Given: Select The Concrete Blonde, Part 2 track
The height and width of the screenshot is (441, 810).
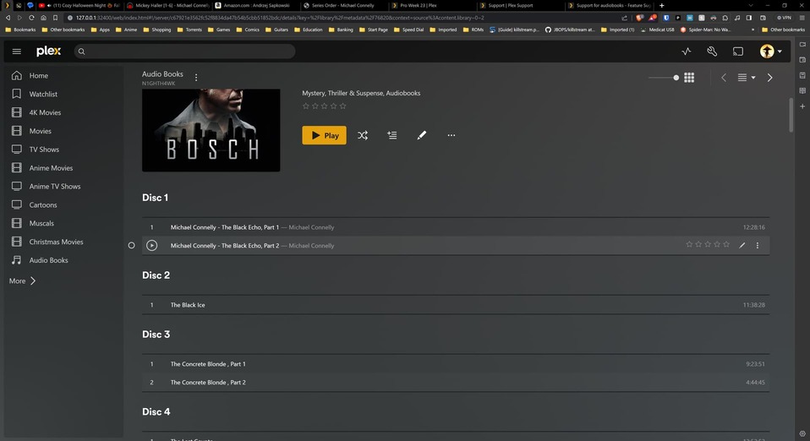Looking at the screenshot, I should (x=456, y=382).
